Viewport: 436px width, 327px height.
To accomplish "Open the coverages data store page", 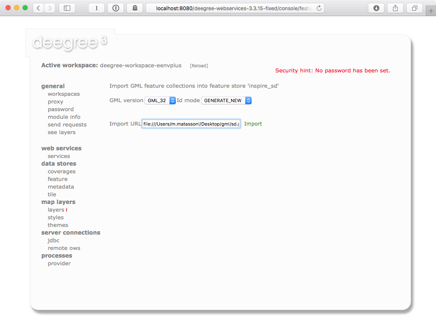I will (61, 172).
